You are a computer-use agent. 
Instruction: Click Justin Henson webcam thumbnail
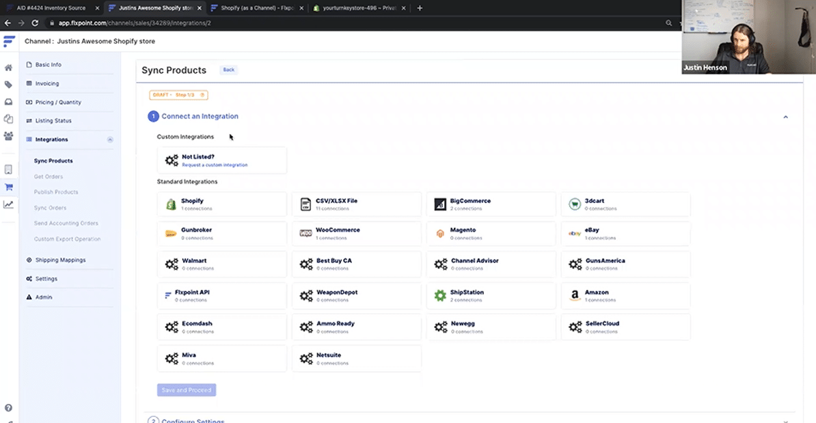click(749, 37)
